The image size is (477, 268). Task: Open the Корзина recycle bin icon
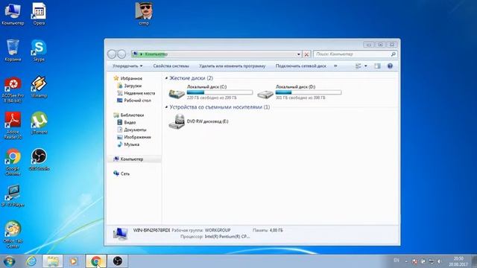[13, 50]
